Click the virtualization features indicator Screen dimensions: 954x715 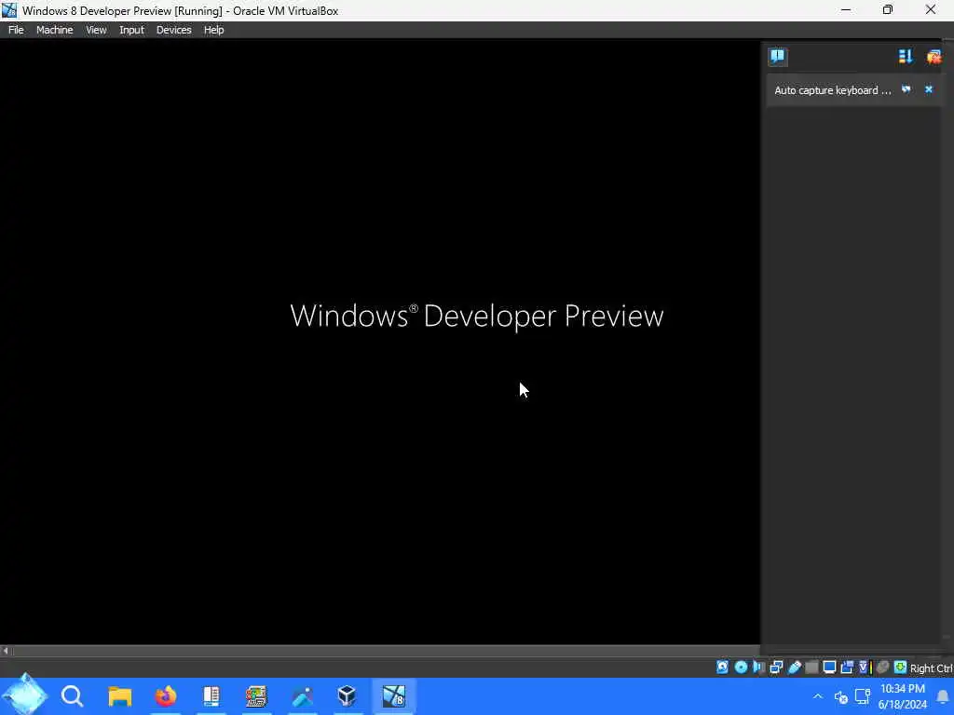(865, 667)
